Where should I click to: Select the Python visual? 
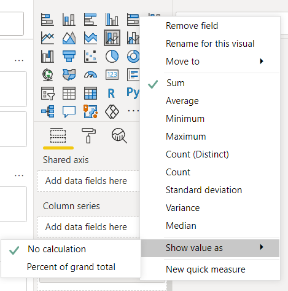133,93
